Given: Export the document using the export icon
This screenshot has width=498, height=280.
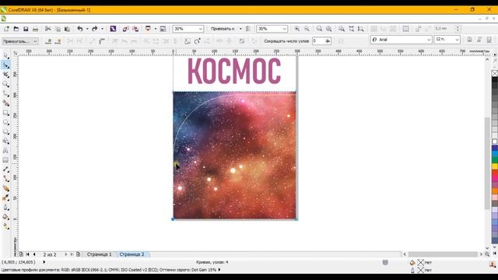Looking at the screenshot, I should point(135,29).
